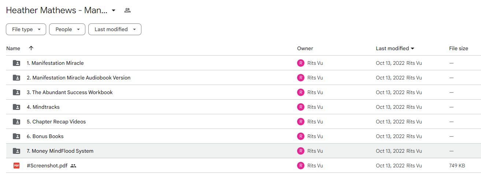Click Rits Vu avatar on the first row

(x=301, y=63)
